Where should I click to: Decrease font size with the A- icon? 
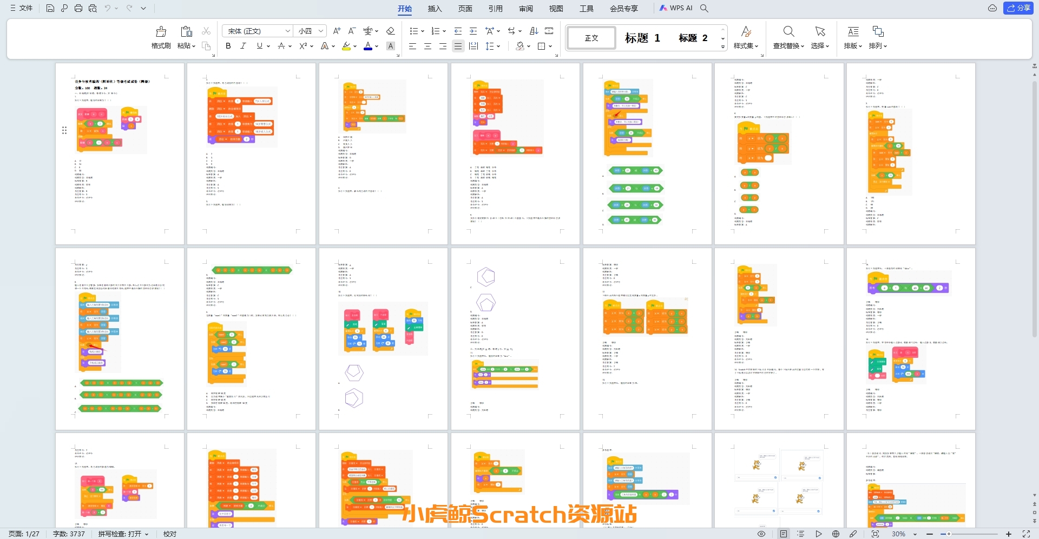click(352, 31)
